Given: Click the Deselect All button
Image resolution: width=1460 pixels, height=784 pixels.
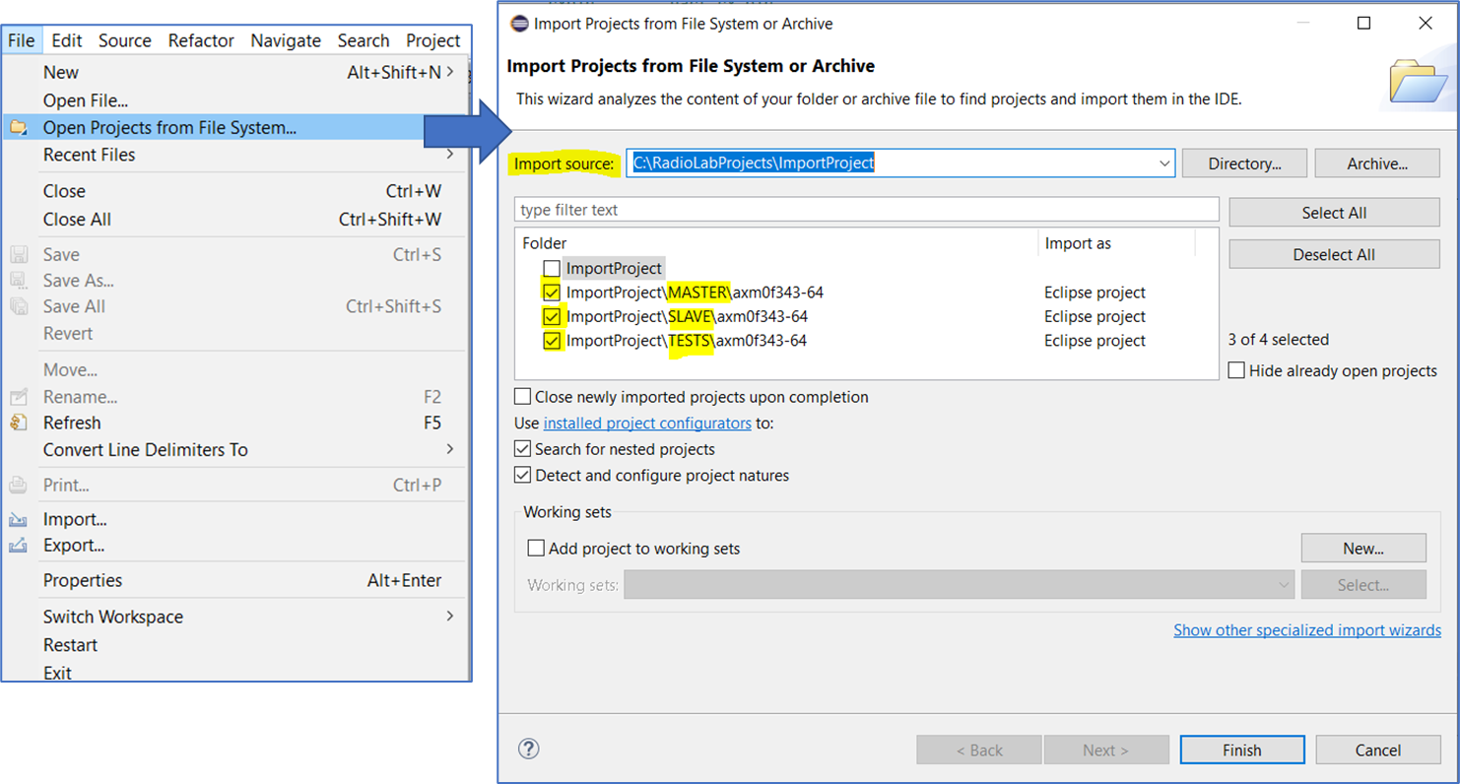Looking at the screenshot, I should (x=1334, y=254).
